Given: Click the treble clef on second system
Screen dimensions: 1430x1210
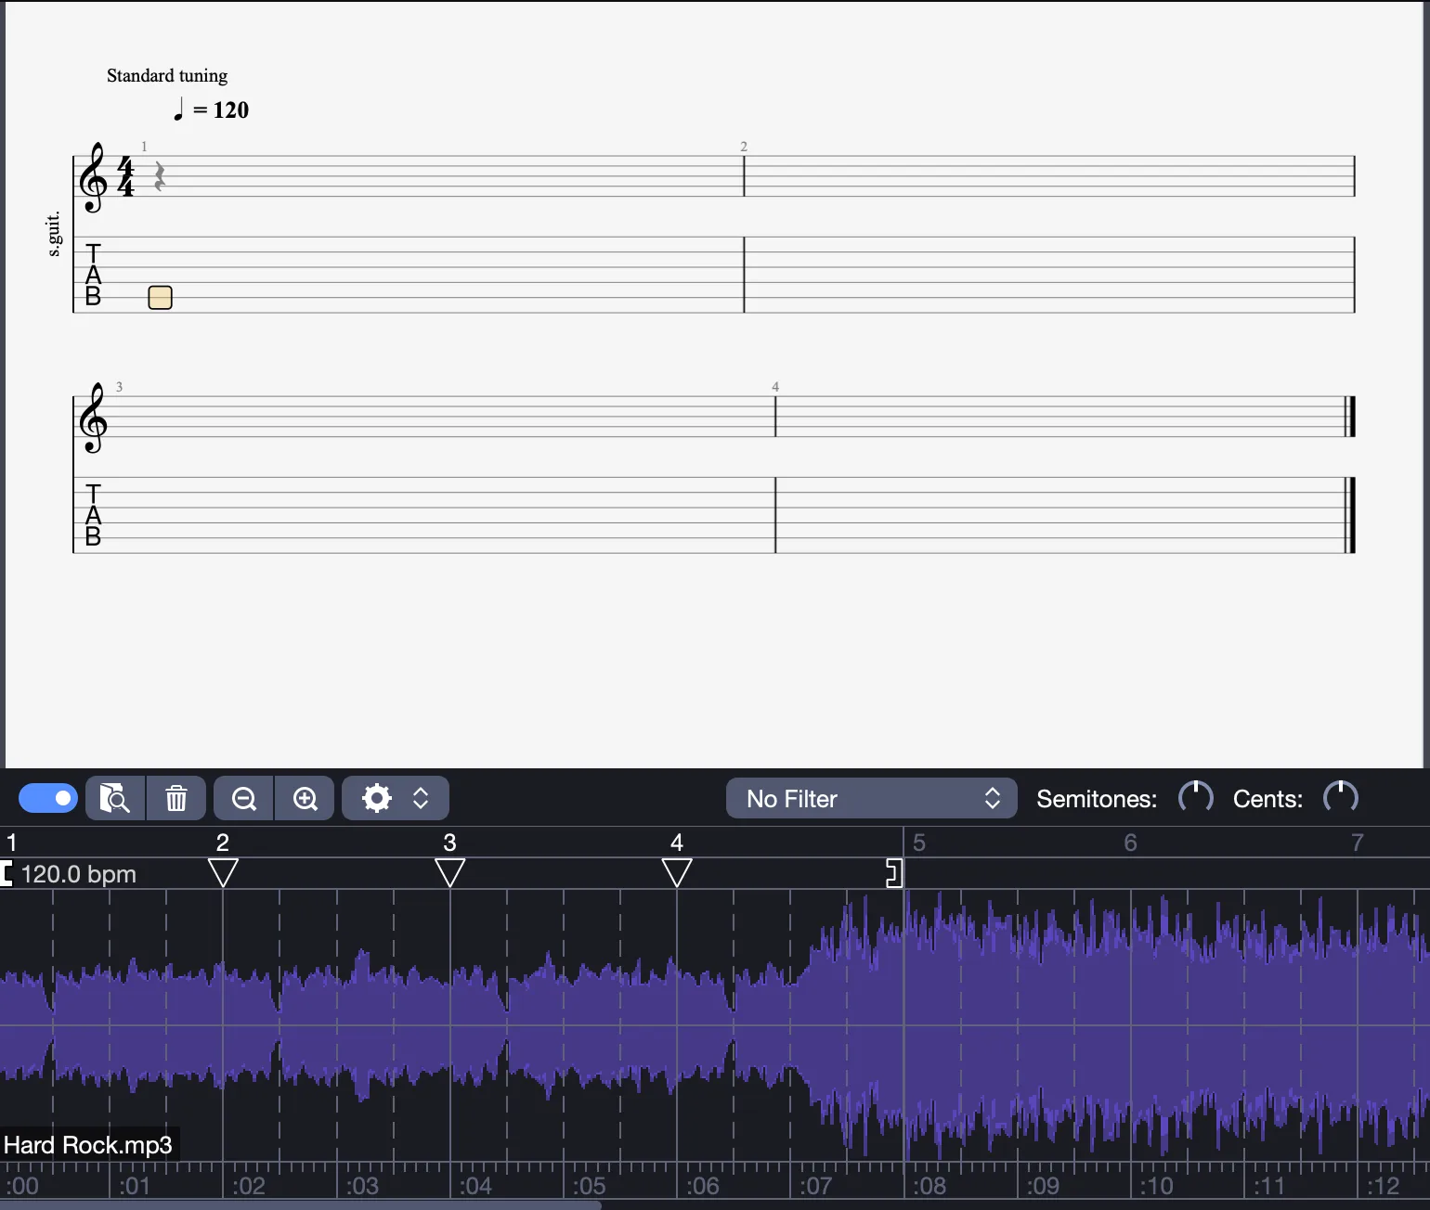Looking at the screenshot, I should click(x=93, y=418).
